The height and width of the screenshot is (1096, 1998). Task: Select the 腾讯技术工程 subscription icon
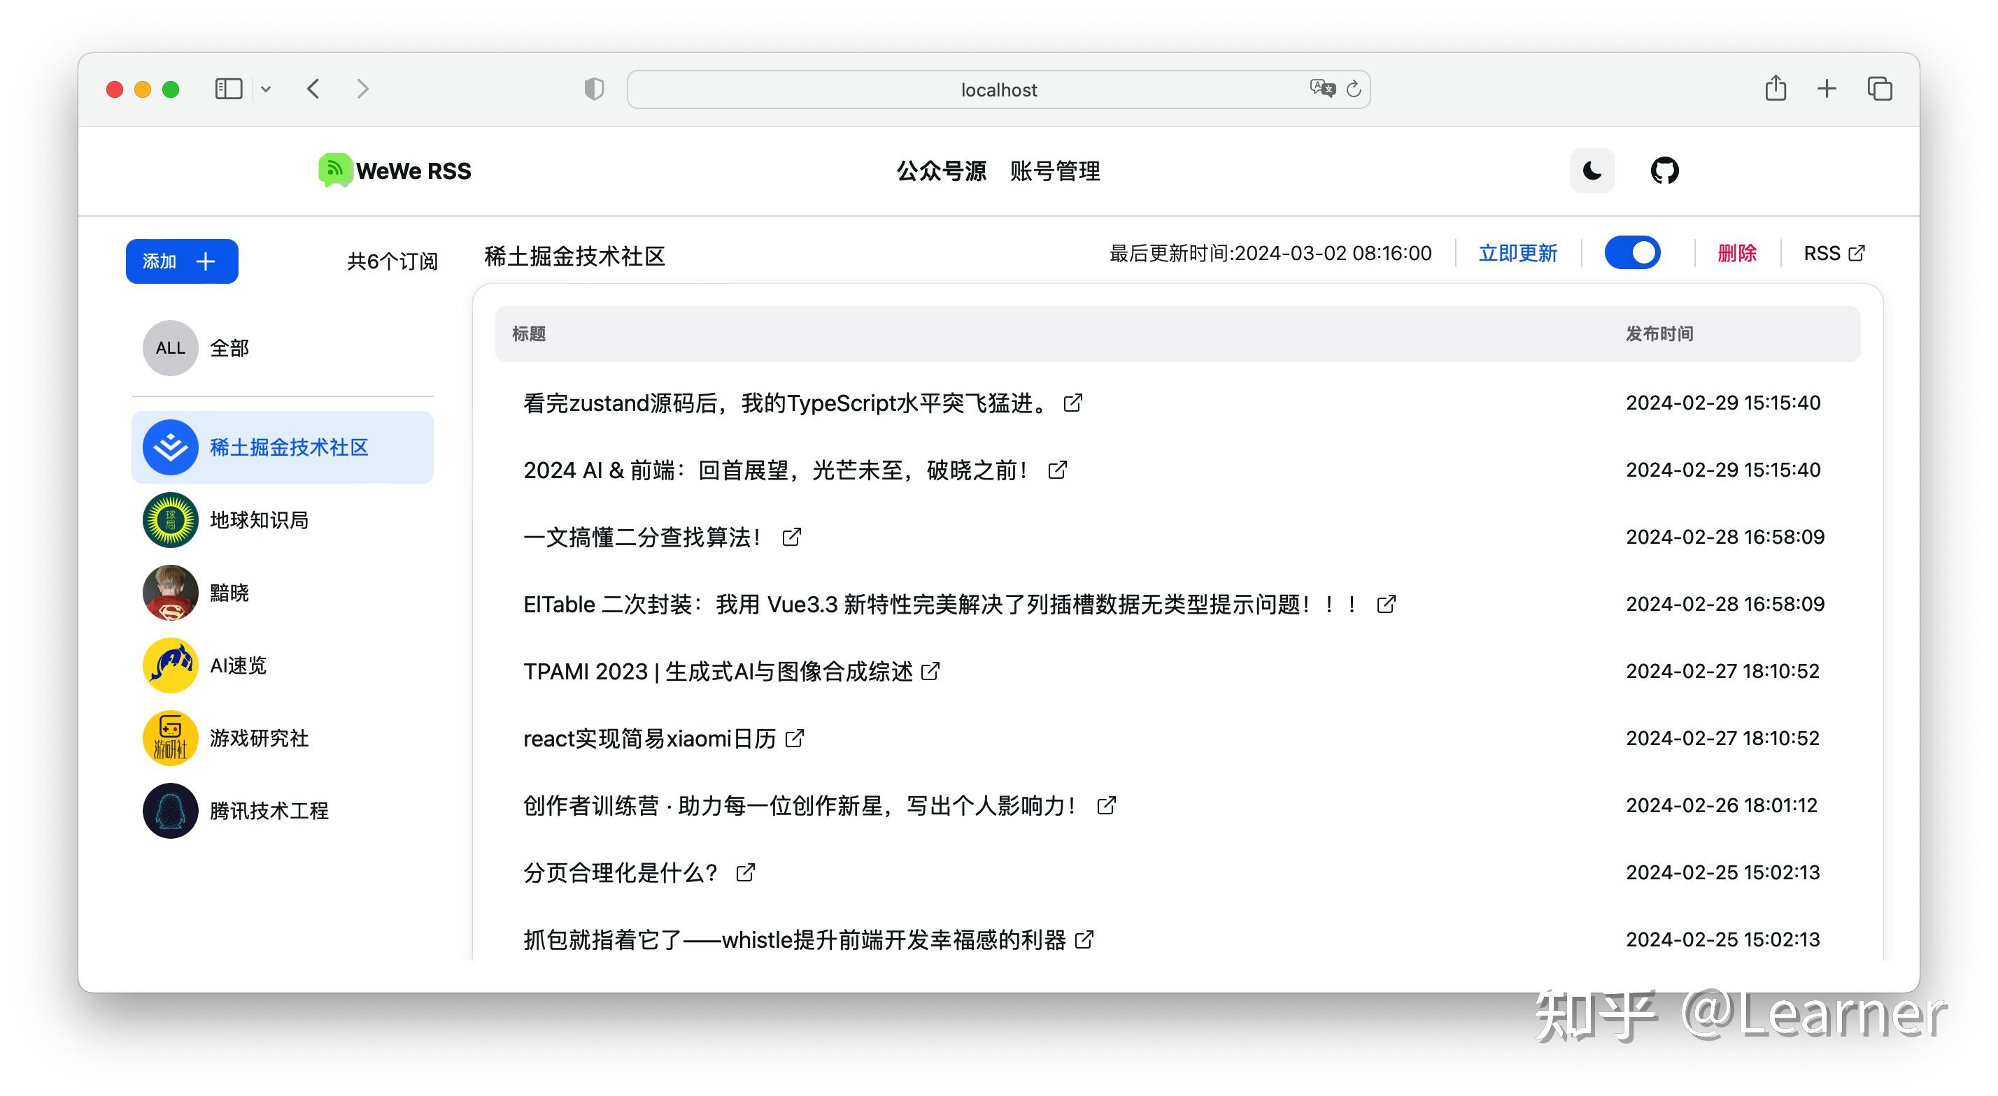[x=170, y=811]
